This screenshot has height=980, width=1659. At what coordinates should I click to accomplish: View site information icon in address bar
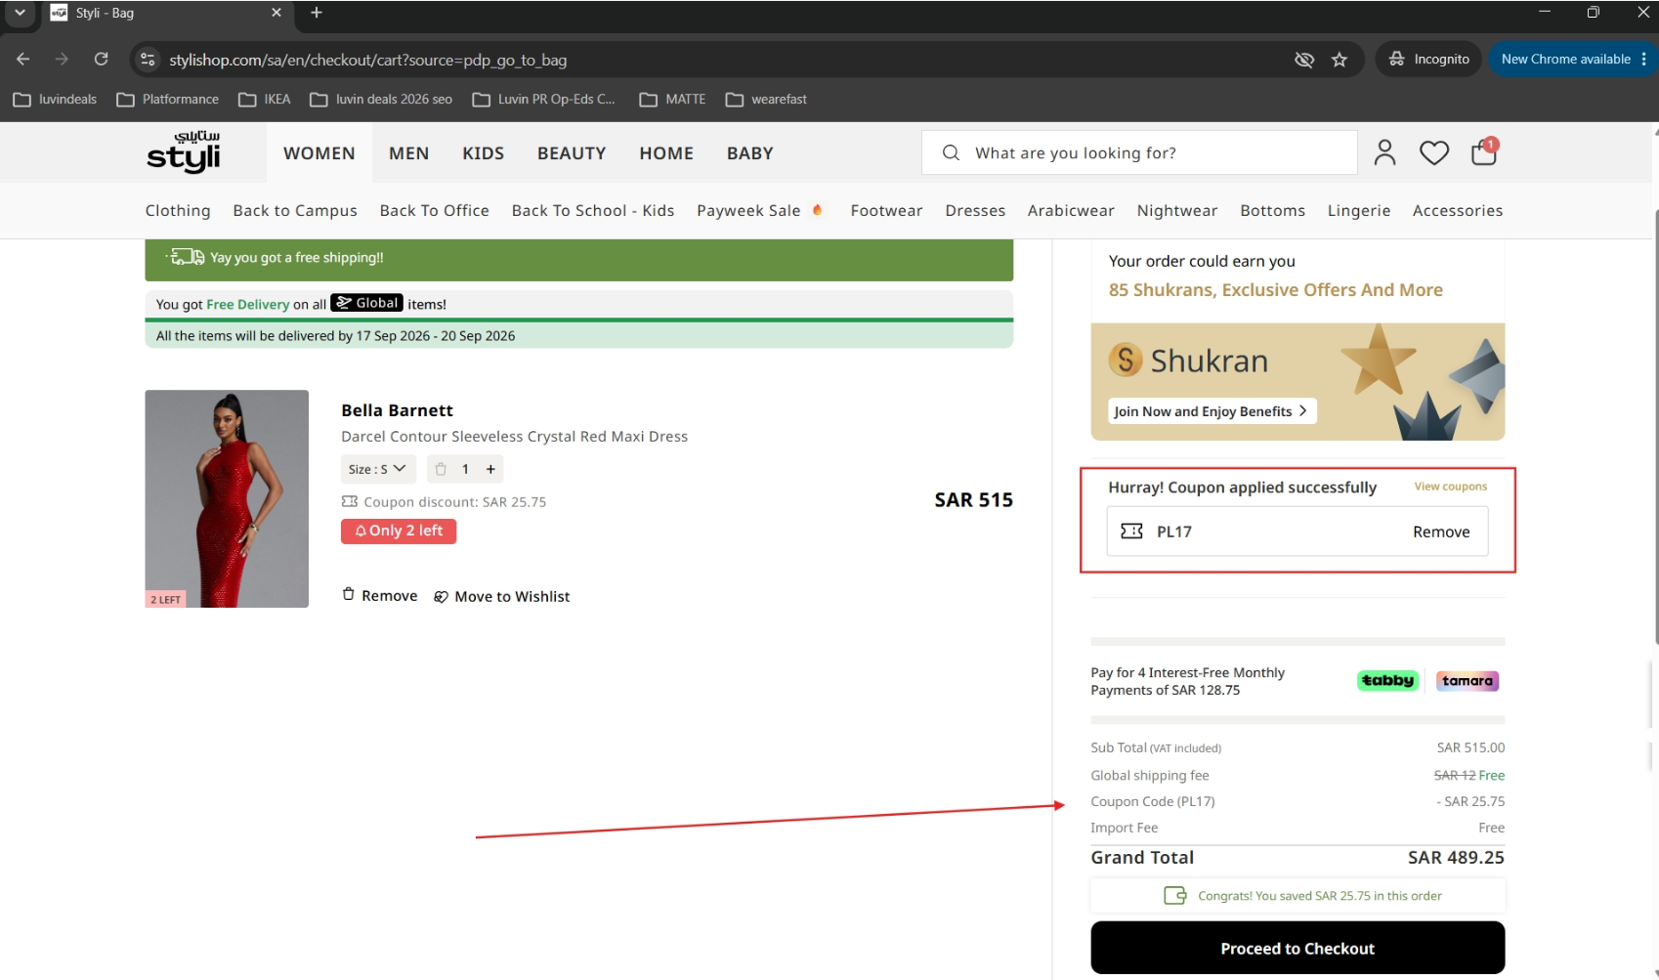tap(148, 60)
